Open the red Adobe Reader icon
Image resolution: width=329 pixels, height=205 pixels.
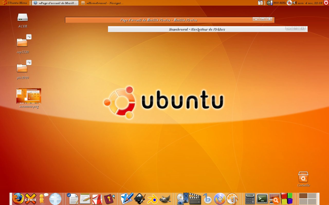click(x=97, y=199)
